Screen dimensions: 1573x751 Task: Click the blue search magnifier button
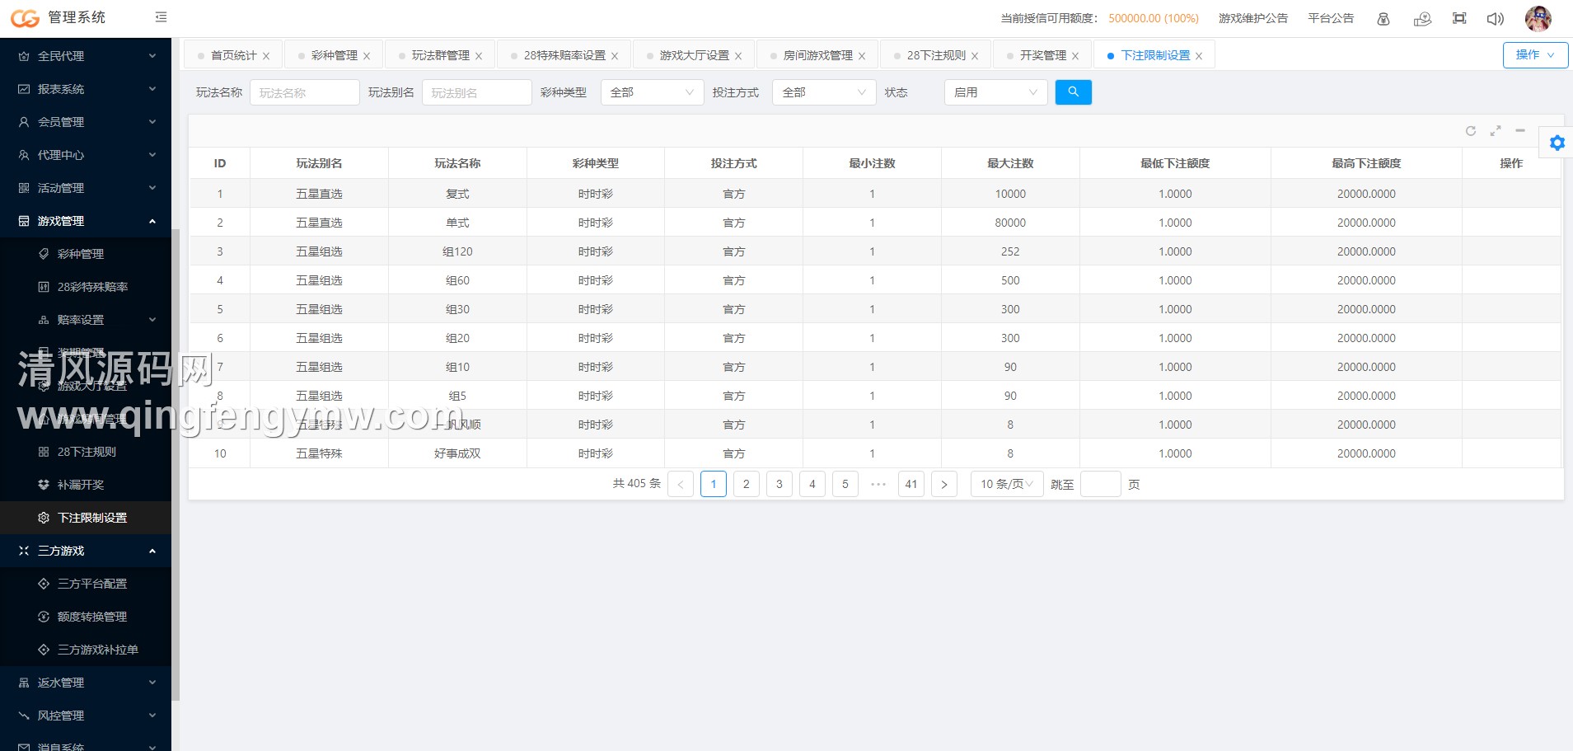pyautogui.click(x=1073, y=92)
